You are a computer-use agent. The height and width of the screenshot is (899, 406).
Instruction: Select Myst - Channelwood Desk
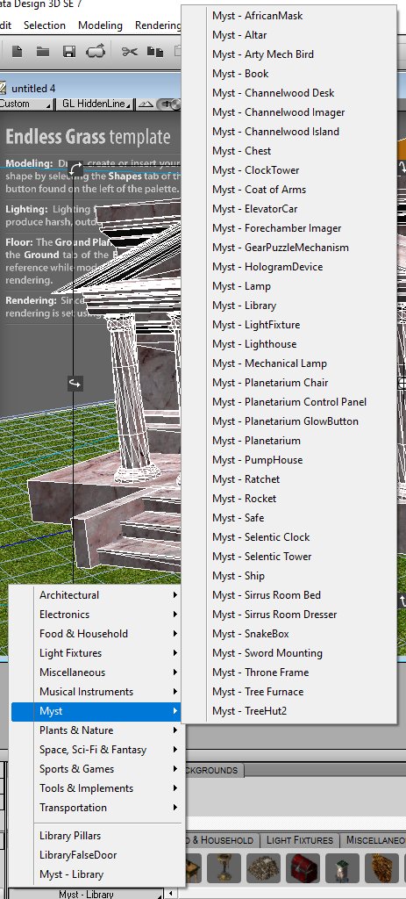[x=289, y=93]
